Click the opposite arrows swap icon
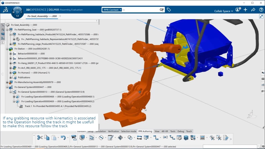Image resolution: width=265 pixels, height=149 pixels. tap(139, 138)
